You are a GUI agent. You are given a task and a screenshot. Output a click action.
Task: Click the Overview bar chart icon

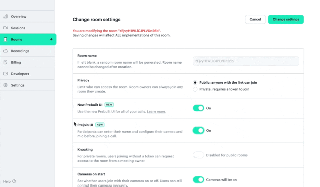tap(6, 16)
